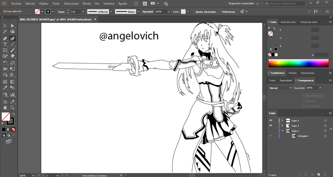The width and height of the screenshot is (333, 177).
Task: Open the Normal blending mode dropdown
Action: (x=280, y=88)
